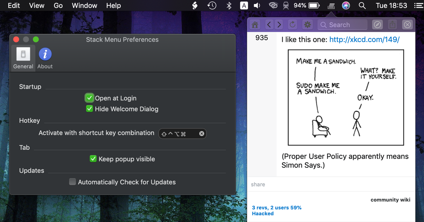Go forward with the right chevron button

(x=279, y=25)
